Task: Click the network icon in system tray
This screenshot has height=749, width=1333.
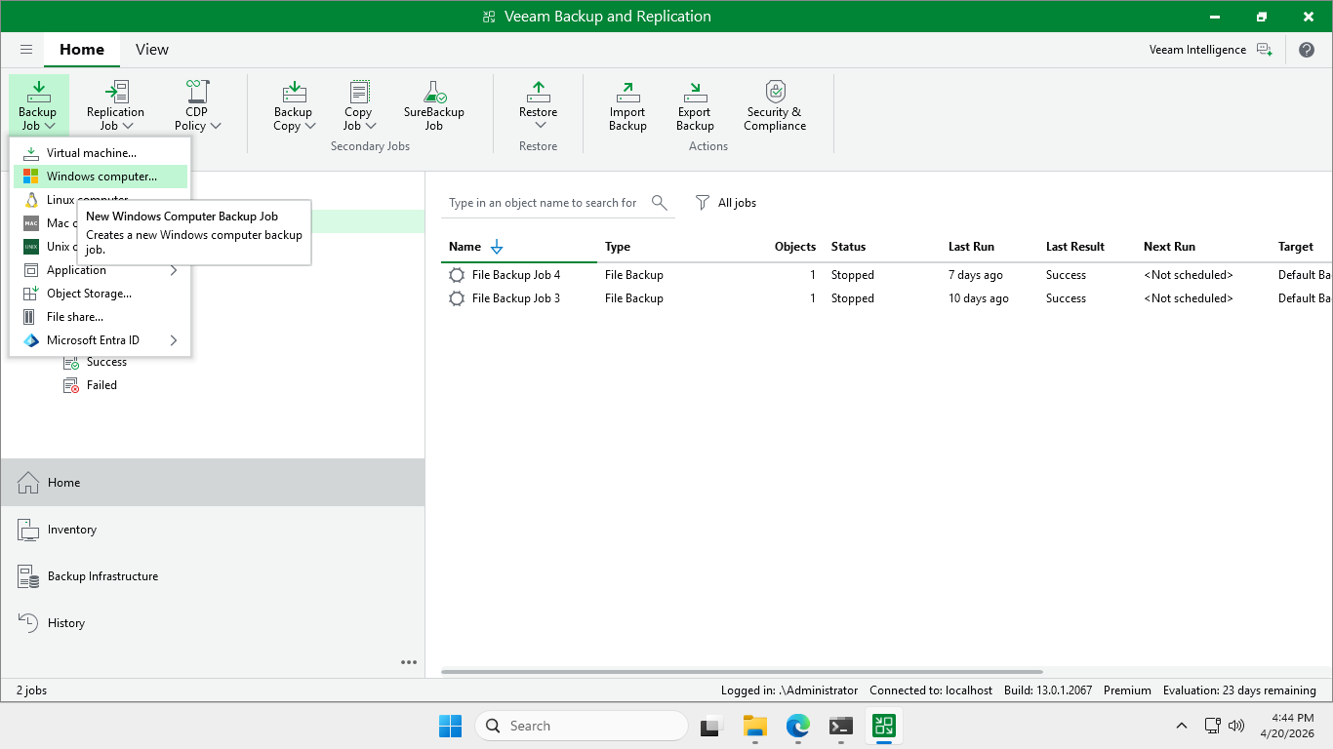Action: 1213,726
